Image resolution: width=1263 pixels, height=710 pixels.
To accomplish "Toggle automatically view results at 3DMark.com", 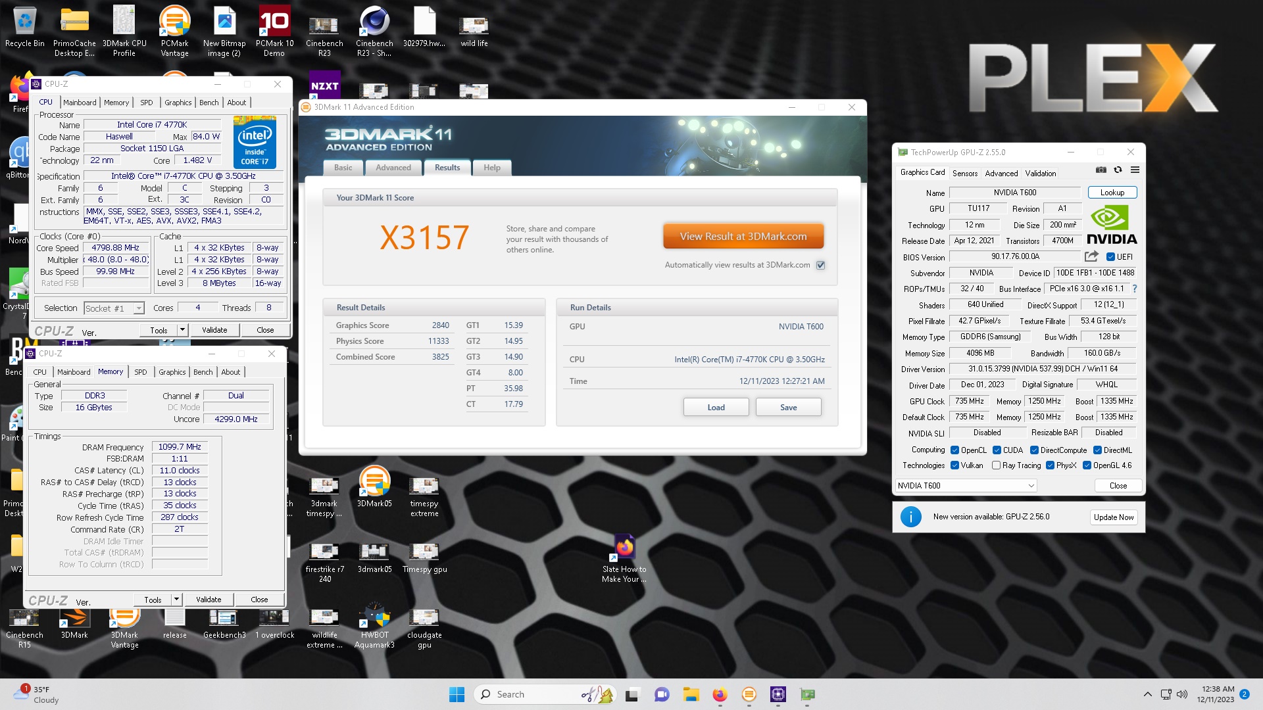I will point(820,265).
